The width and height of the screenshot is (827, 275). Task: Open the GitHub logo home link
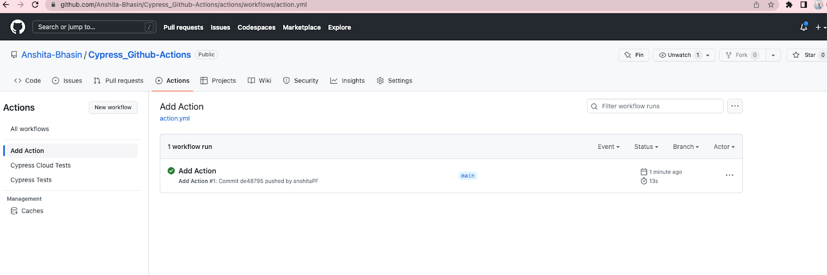[x=18, y=27]
